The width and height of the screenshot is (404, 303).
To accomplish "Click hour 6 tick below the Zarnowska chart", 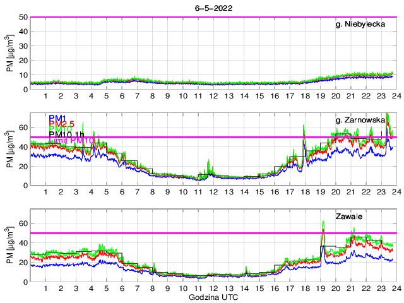I will 122,193.
